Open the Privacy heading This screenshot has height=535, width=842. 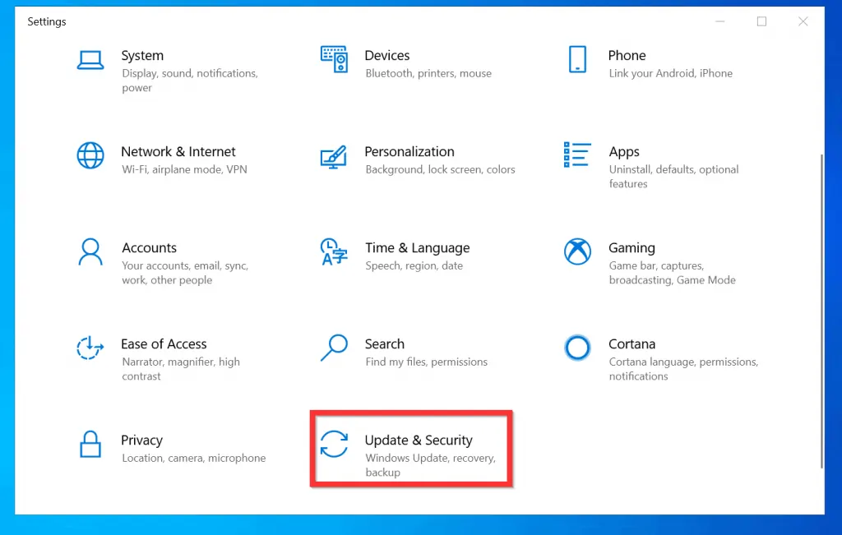pyautogui.click(x=141, y=440)
